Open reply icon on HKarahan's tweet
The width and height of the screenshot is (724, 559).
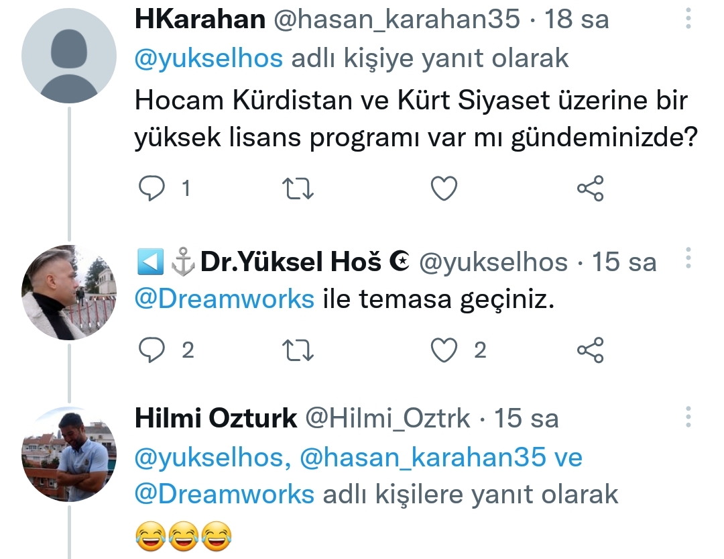tap(152, 188)
